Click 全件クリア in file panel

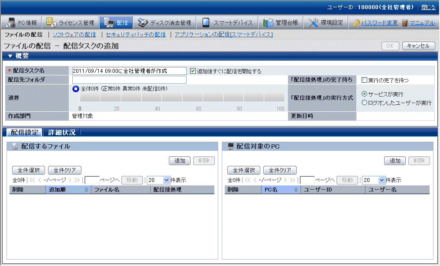65,170
